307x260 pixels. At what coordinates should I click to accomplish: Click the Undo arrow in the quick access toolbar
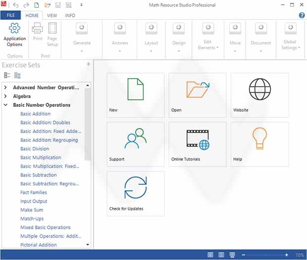click(x=16, y=5)
